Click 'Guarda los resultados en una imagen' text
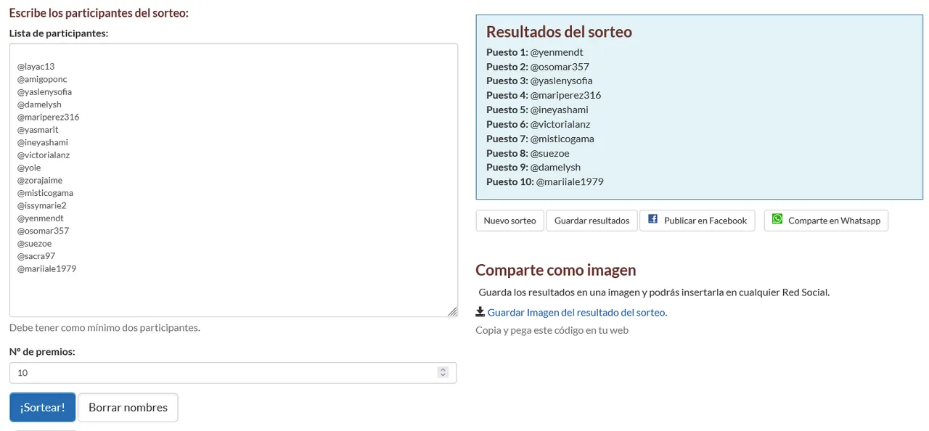 tap(654, 292)
